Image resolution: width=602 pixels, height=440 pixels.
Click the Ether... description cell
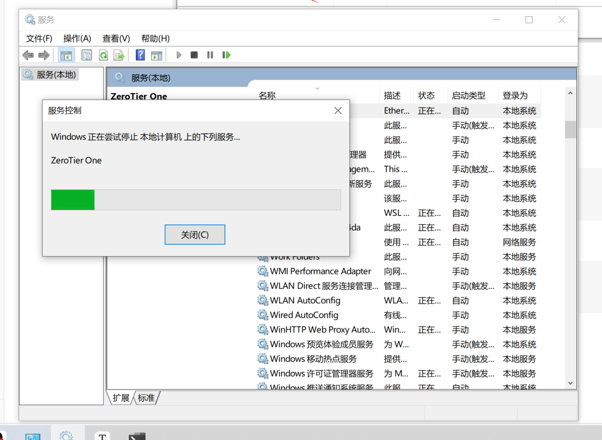click(x=397, y=111)
